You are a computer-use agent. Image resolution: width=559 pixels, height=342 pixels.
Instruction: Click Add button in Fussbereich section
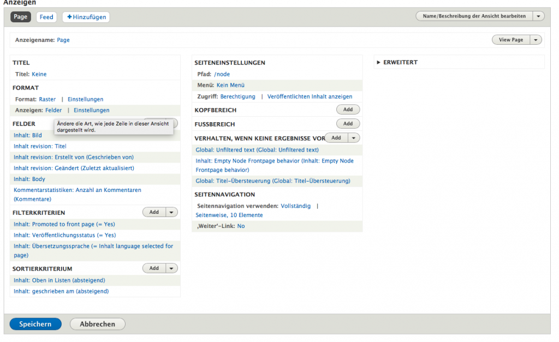348,124
